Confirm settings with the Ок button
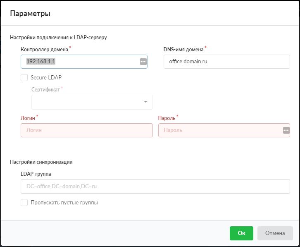Screen dimensions: 300x247 coord(241,233)
